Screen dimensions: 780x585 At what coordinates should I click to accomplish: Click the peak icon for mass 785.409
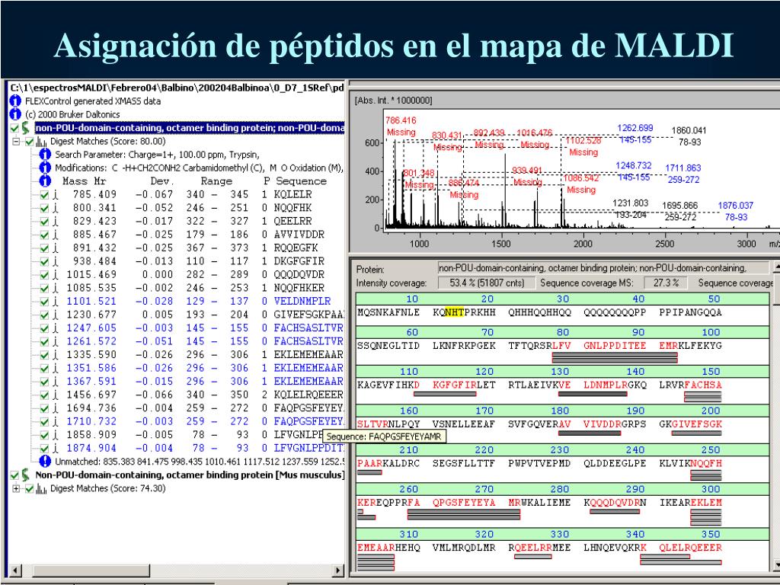[56, 195]
